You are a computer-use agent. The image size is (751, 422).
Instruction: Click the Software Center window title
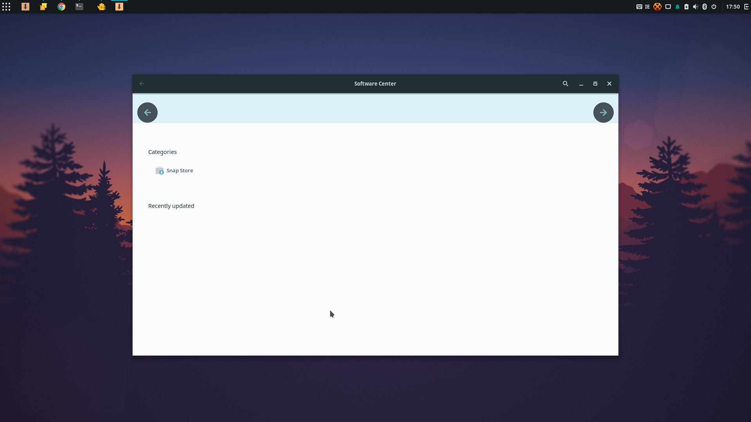point(375,84)
